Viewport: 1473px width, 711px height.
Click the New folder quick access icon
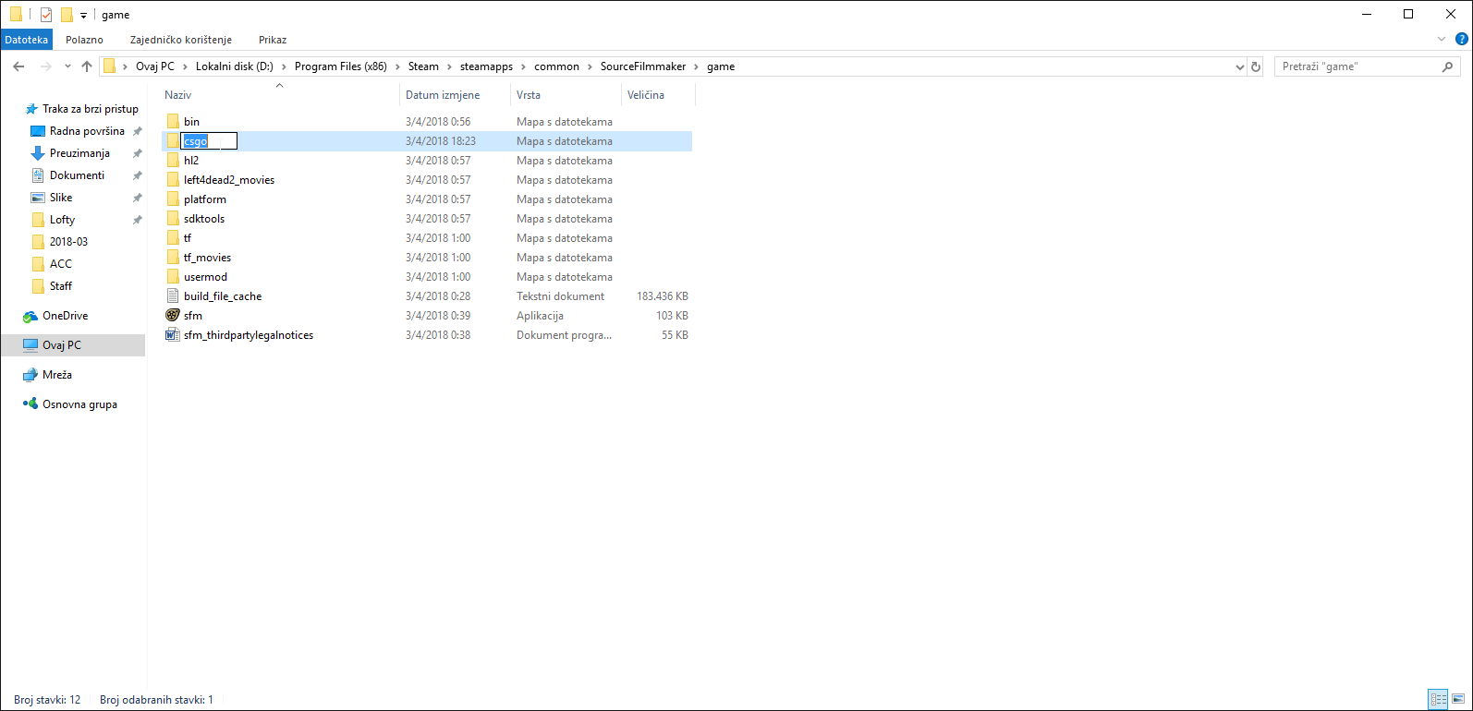[x=67, y=15]
